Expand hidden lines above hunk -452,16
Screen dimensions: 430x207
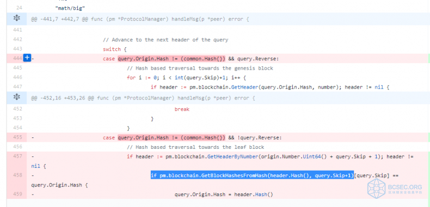point(17,97)
